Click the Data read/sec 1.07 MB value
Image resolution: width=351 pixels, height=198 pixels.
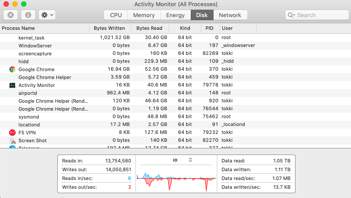[281, 178]
